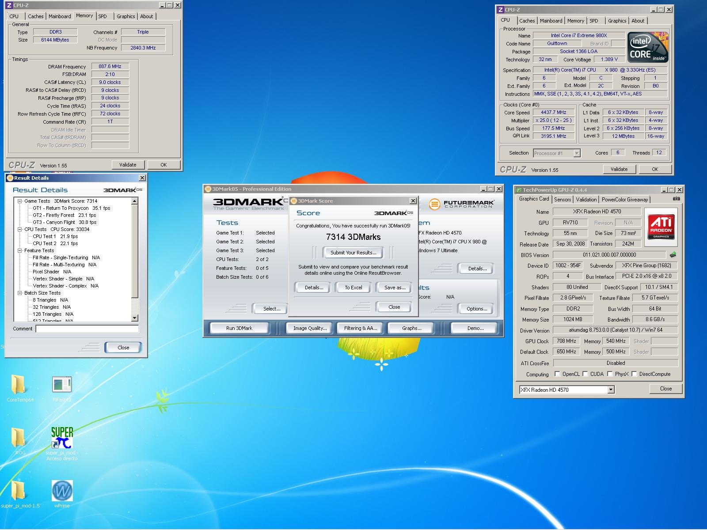The height and width of the screenshot is (530, 707).
Task: Launch the wPrime desktop icon
Action: [62, 491]
